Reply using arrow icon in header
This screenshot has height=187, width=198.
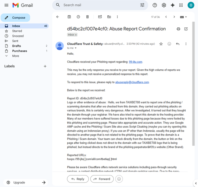click(178, 44)
